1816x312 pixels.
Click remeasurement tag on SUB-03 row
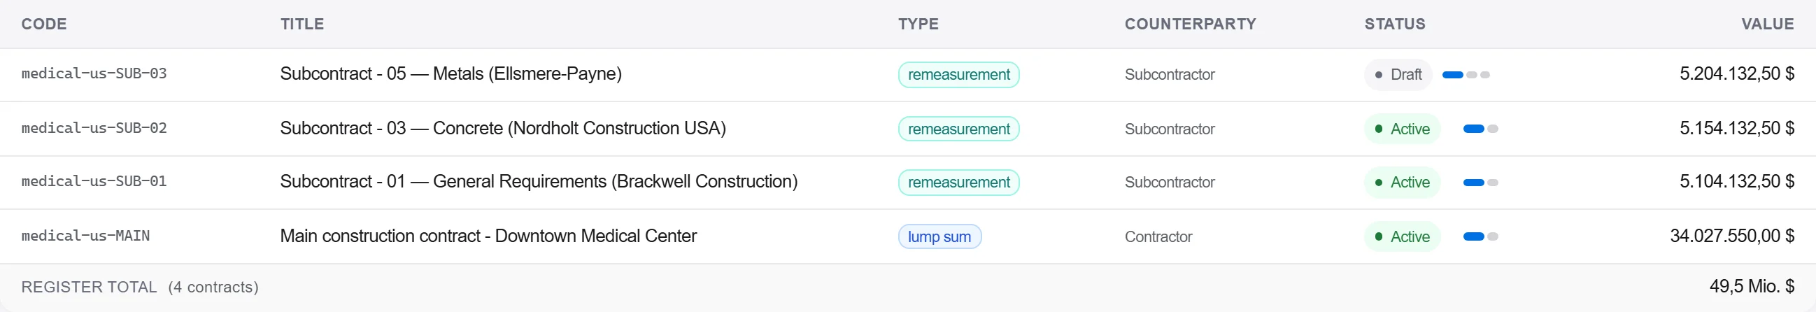958,75
